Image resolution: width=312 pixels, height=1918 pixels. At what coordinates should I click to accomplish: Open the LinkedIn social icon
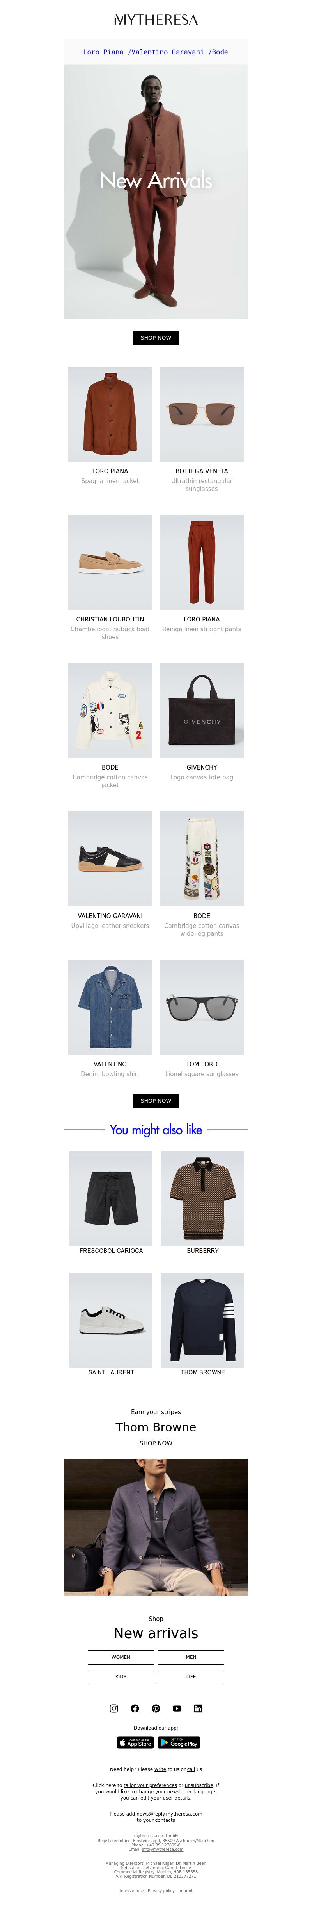[x=198, y=1708]
